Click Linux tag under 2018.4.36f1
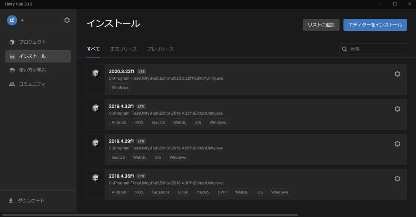 coord(183,192)
